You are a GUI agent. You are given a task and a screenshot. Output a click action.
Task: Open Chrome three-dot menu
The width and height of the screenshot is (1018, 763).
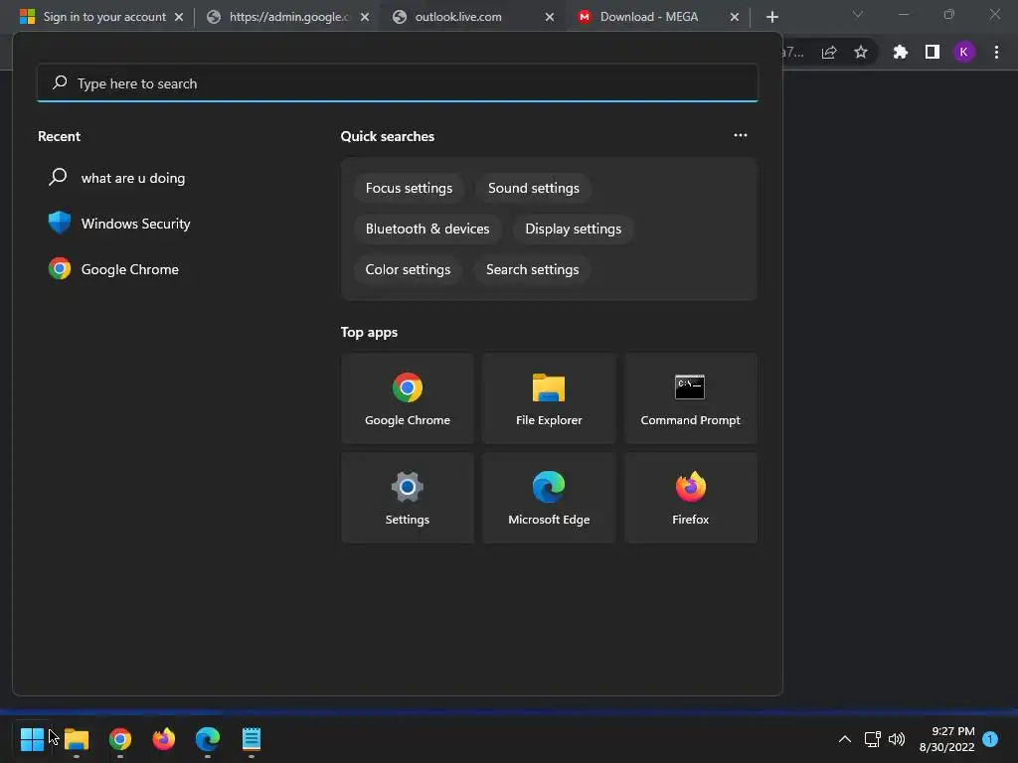pos(996,52)
